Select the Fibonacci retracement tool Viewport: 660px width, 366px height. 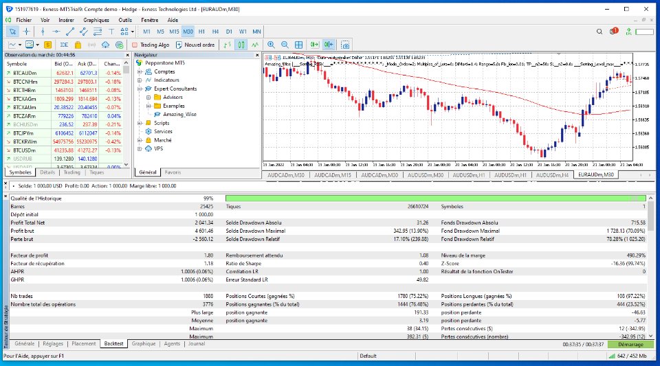point(98,32)
